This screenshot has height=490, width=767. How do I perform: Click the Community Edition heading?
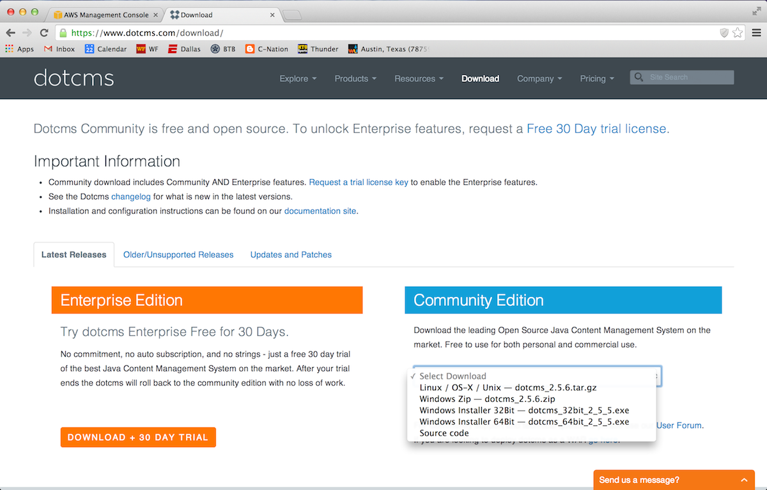563,300
